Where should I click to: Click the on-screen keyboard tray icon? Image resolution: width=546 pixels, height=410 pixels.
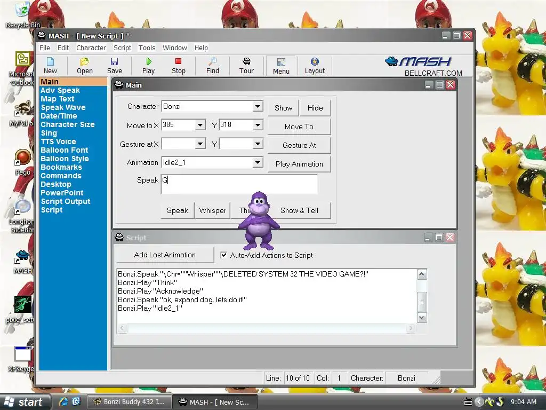point(468,402)
